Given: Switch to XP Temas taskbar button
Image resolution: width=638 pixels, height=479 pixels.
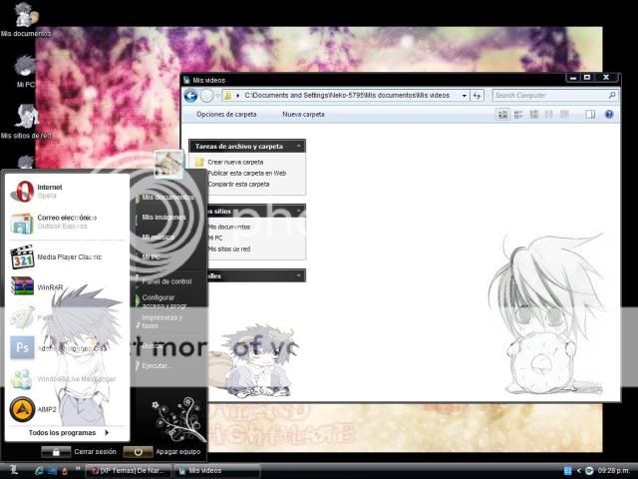Looking at the screenshot, I should (x=129, y=471).
